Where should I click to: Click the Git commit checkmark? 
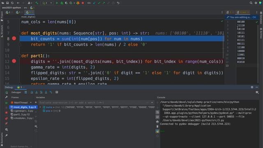99,3
